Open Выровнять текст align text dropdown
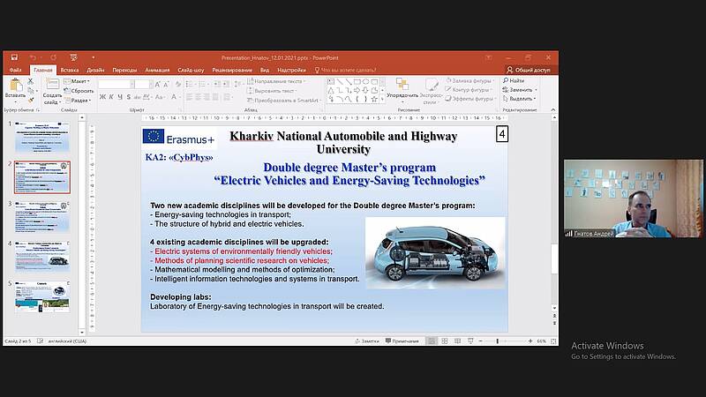 click(x=273, y=91)
